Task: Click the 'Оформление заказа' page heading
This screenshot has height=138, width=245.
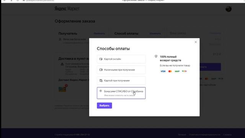Action: click(75, 21)
